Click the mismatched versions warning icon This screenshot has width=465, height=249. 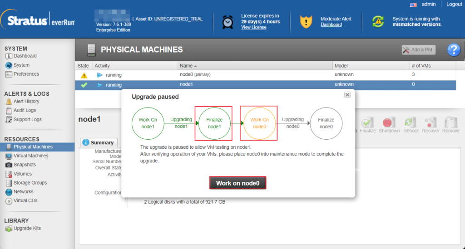[x=378, y=22]
